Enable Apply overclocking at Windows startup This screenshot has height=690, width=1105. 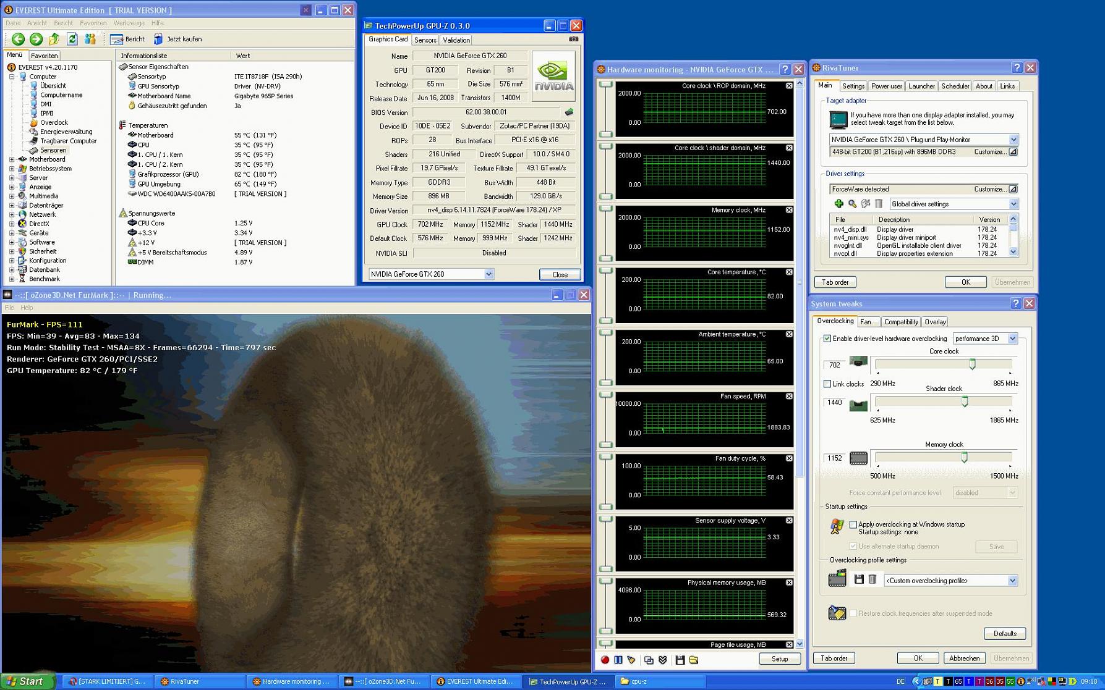pos(853,524)
